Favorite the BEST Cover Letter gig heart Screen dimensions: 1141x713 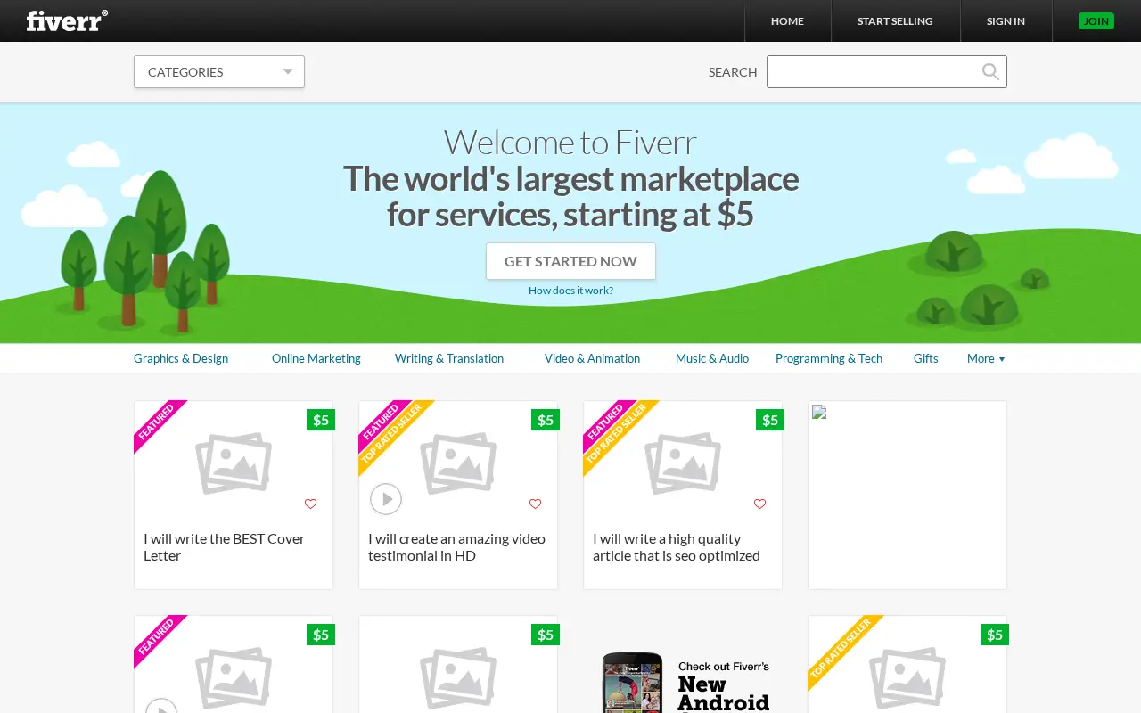pyautogui.click(x=310, y=504)
